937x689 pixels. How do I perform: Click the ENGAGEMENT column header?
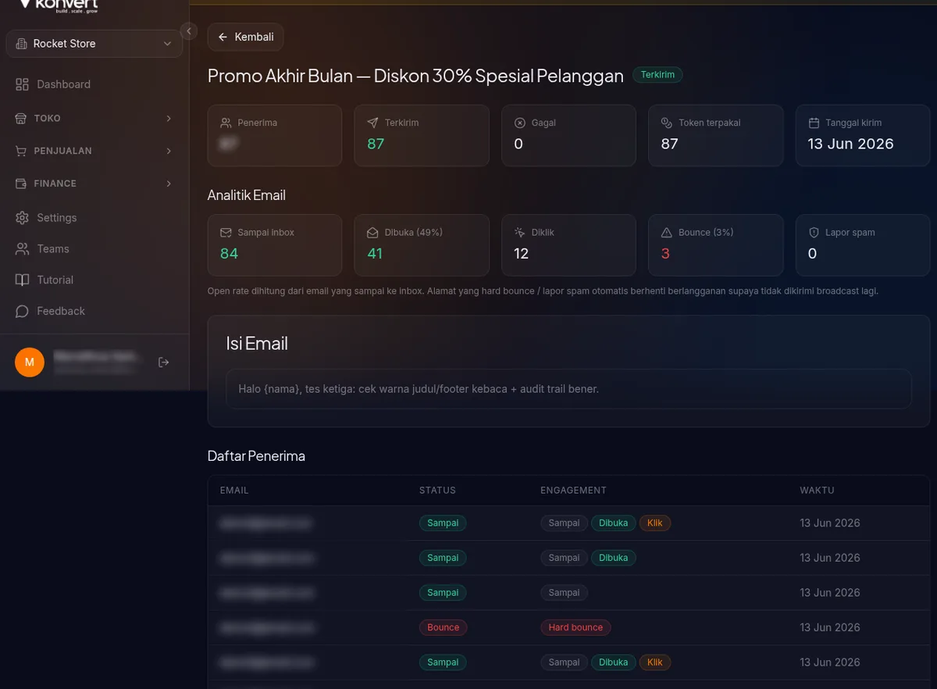point(573,491)
